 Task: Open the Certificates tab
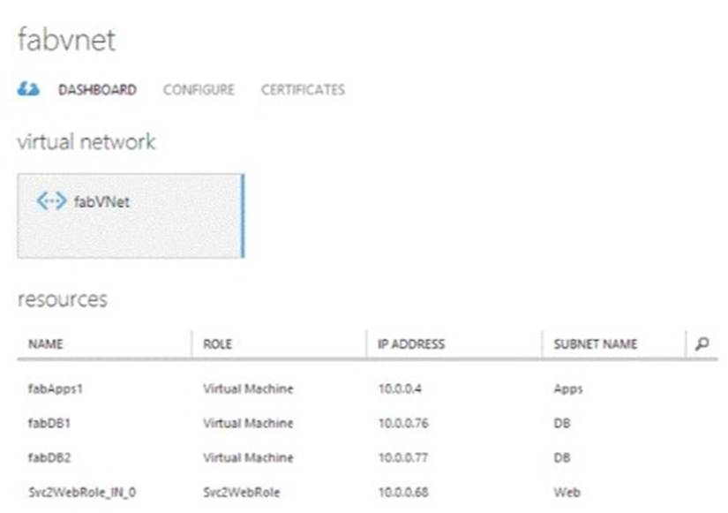(x=303, y=89)
